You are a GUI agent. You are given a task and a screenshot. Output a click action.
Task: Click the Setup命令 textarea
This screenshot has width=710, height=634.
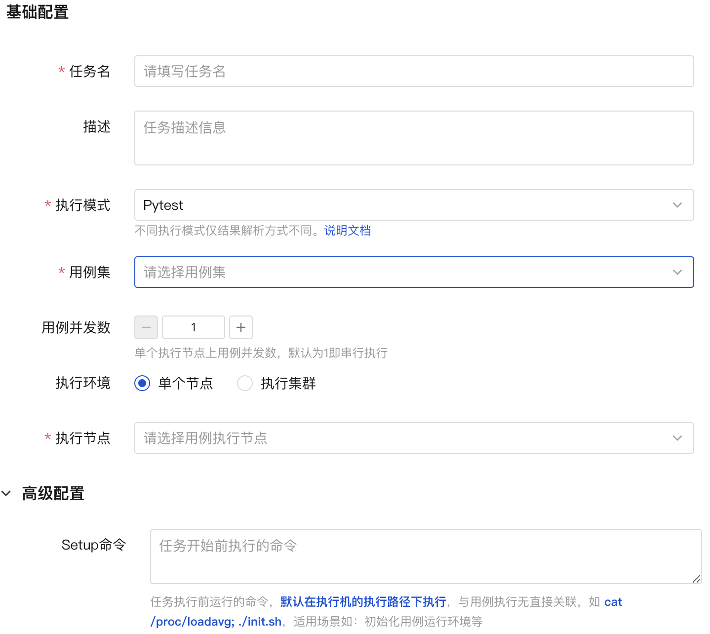click(426, 556)
